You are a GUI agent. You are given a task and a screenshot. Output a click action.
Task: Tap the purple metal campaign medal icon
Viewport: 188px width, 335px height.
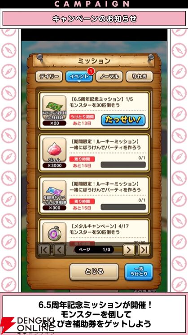coord(54,233)
